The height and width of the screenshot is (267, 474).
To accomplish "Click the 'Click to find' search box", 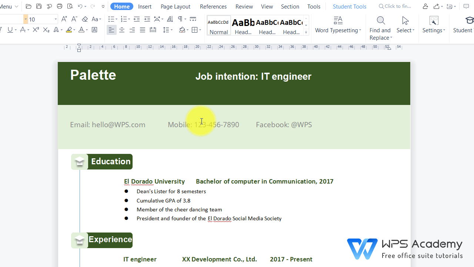I will click(x=395, y=6).
